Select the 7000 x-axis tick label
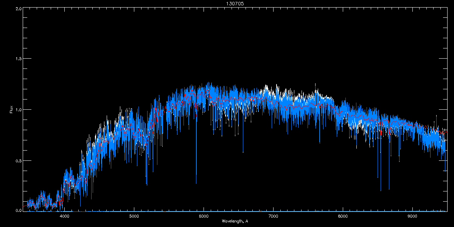This screenshot has width=454, height=227. pyautogui.click(x=273, y=216)
